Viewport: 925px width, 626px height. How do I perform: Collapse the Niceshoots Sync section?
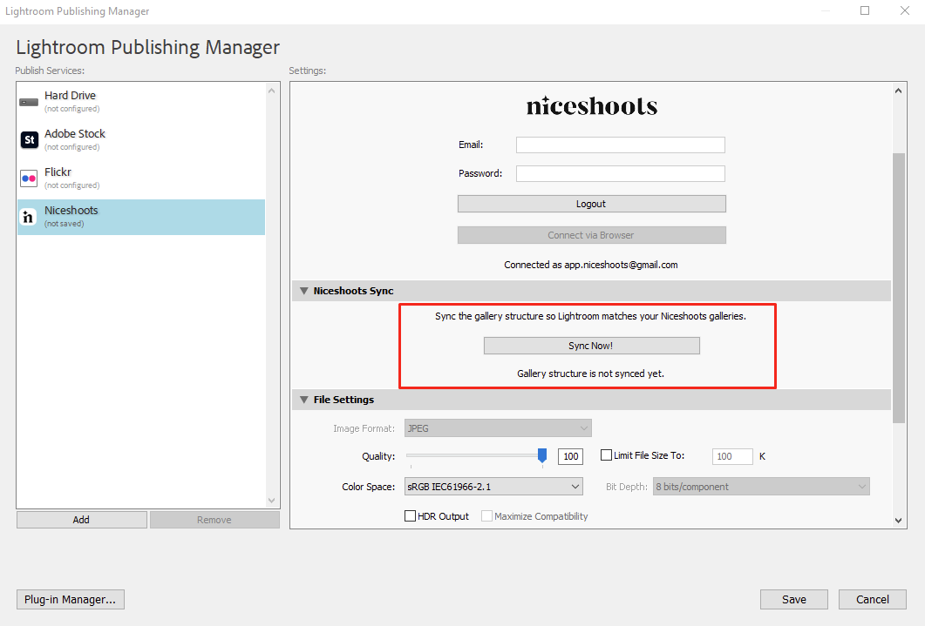[303, 291]
